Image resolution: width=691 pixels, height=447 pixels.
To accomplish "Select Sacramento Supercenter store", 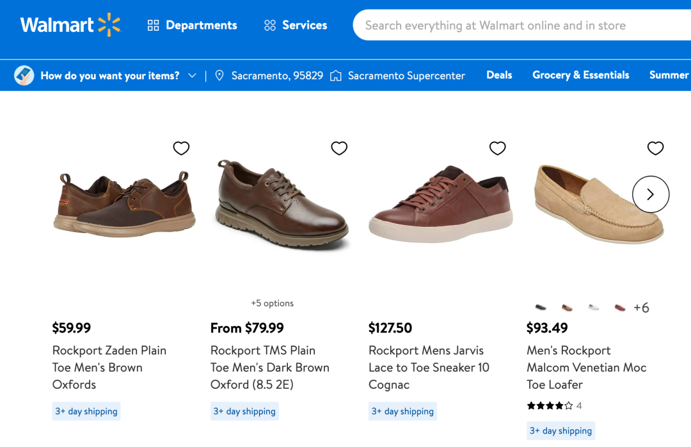I will pos(406,75).
